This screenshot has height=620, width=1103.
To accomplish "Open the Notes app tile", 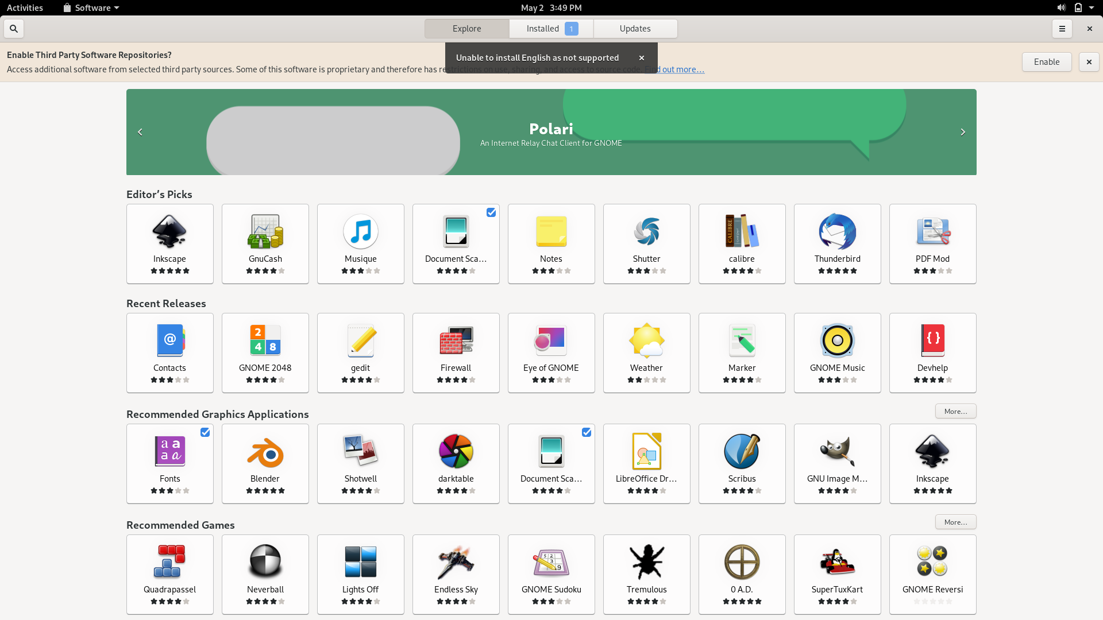I will 551,243.
